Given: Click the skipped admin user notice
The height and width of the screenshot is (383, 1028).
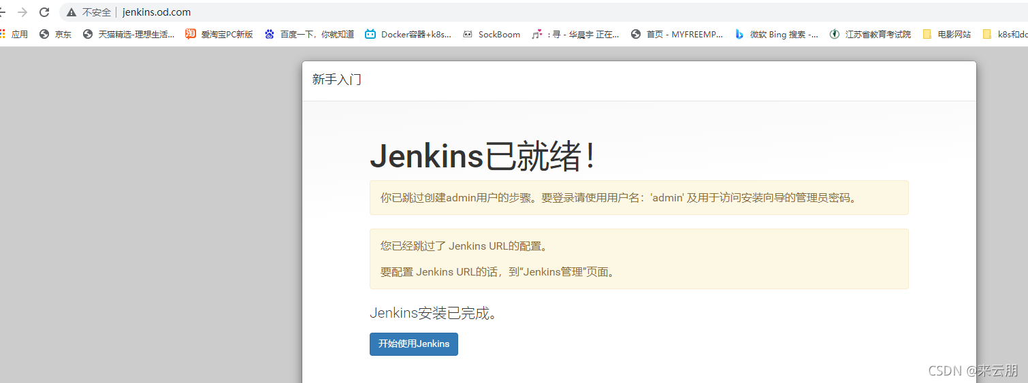Looking at the screenshot, I should tap(639, 198).
